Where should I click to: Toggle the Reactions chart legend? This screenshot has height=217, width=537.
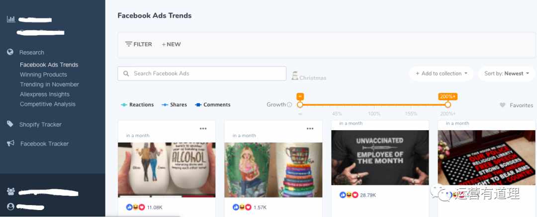[x=137, y=105]
